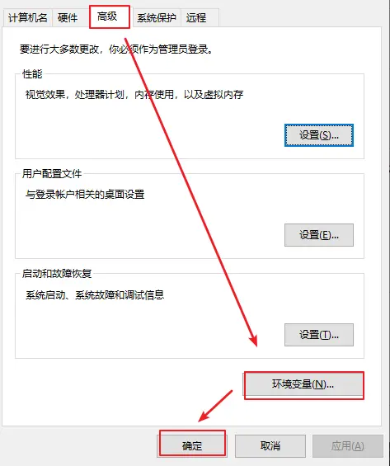Image resolution: width=390 pixels, height=466 pixels.
Task: Go to the 系统保护 tab
Action: [156, 18]
